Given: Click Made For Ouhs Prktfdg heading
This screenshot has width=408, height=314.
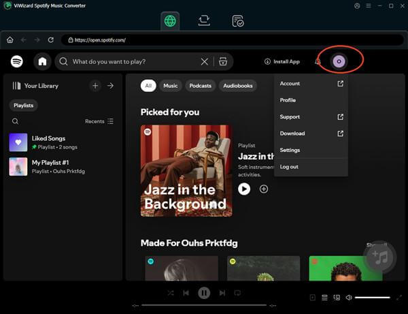Looking at the screenshot, I should (x=189, y=243).
